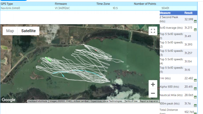Click Report a map error link
This screenshot has width=203, height=114.
(149, 101)
